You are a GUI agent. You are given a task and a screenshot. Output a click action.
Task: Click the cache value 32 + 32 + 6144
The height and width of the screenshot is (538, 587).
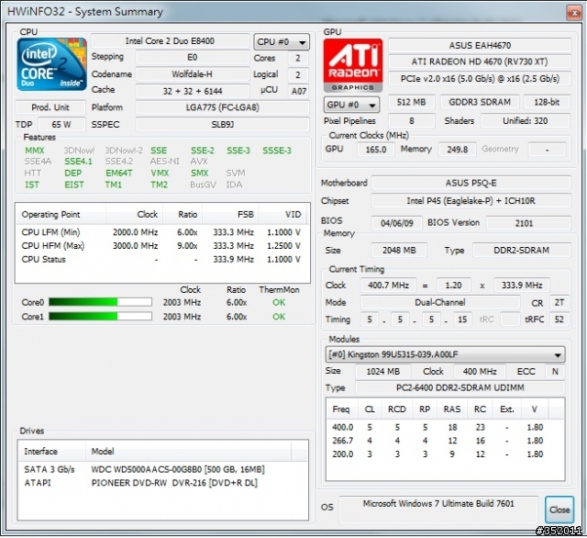coord(192,91)
